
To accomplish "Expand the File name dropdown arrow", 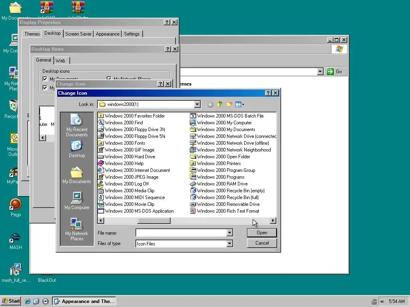I will pyautogui.click(x=229, y=232).
